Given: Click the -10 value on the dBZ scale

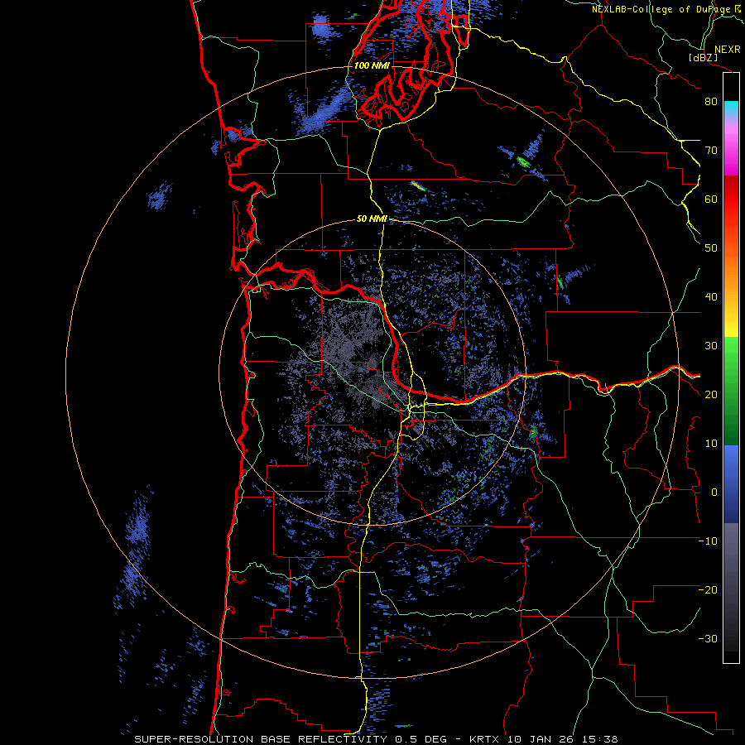Looking at the screenshot, I should pos(708,541).
